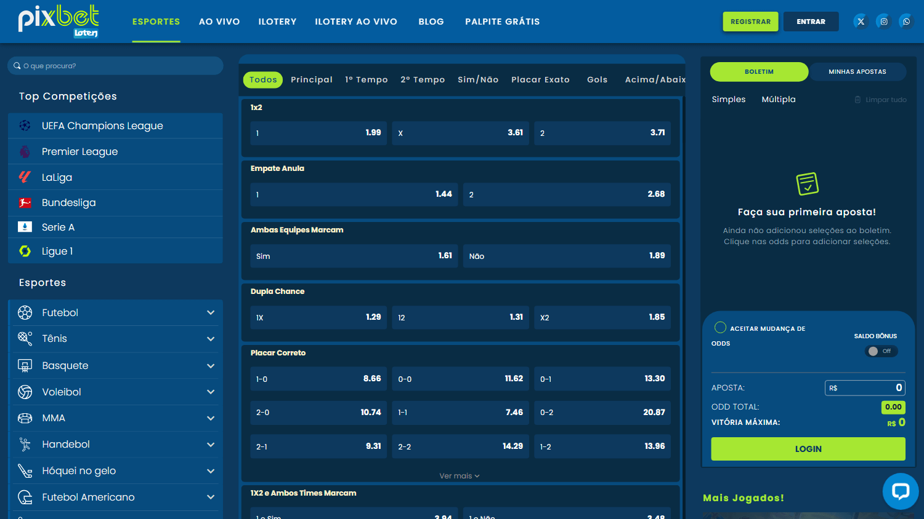924x519 pixels.
Task: Click the REGISTRAR button
Action: [x=750, y=22]
